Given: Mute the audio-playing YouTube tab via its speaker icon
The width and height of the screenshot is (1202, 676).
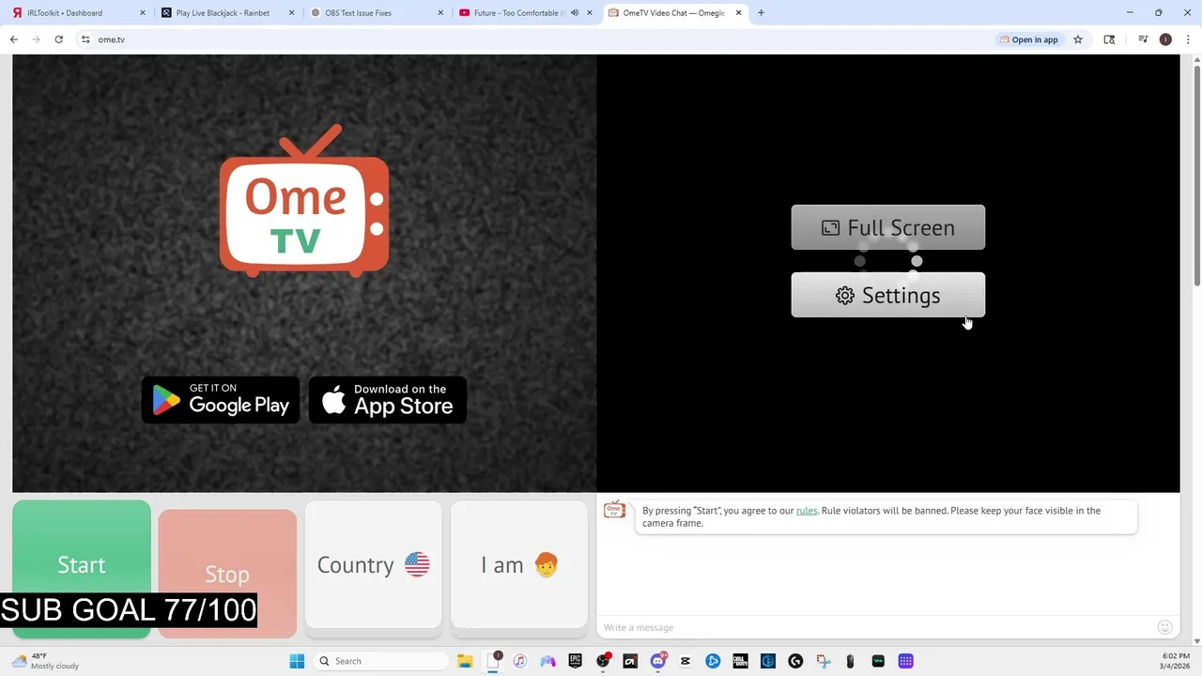Looking at the screenshot, I should 575,13.
